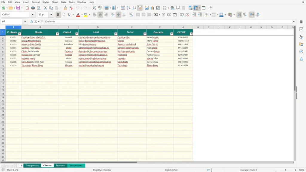Open the sidebar Styles panel icon
The image size is (306, 172).
click(x=301, y=37)
